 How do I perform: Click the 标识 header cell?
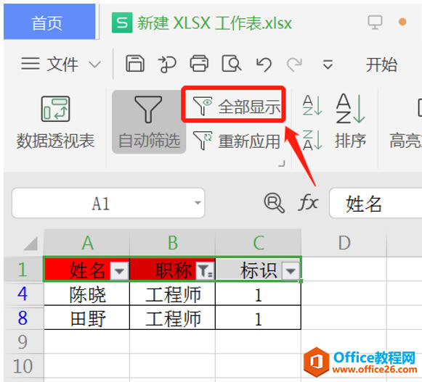tap(258, 270)
